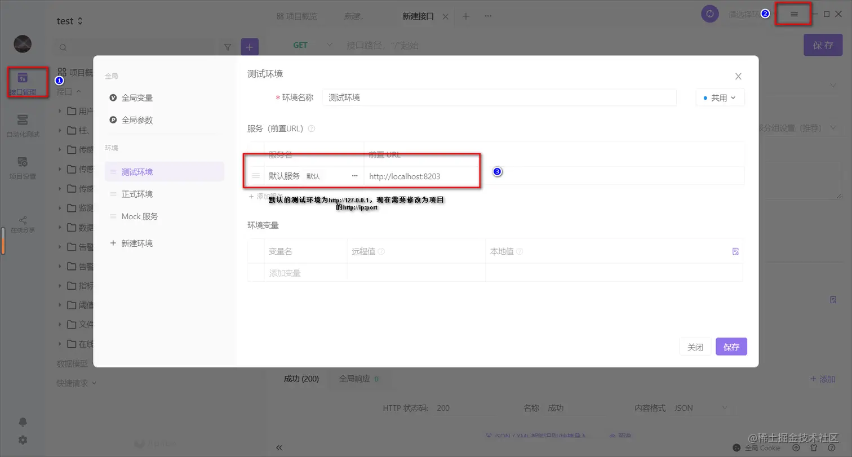852x457 pixels.
Task: Open the ellipsis menu of 默认服务 row
Action: tap(354, 176)
